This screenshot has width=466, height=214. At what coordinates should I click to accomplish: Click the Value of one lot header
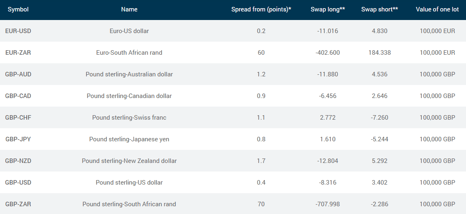pyautogui.click(x=437, y=9)
